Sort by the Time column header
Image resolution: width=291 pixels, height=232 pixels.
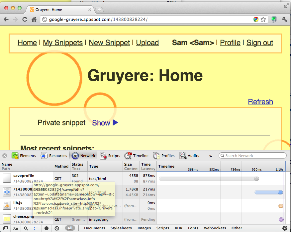pyautogui.click(x=148, y=166)
